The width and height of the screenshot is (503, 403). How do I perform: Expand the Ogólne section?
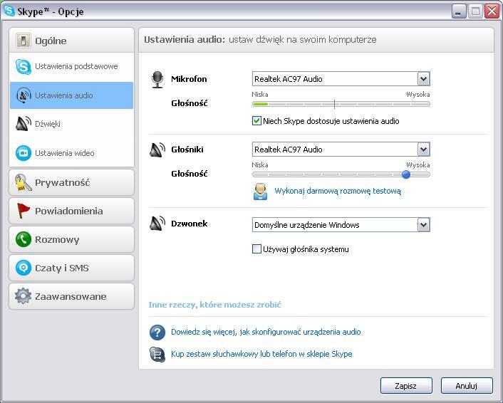pyautogui.click(x=71, y=41)
